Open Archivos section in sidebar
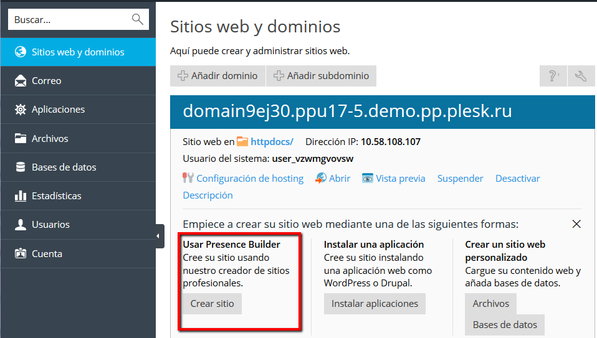 [50, 139]
